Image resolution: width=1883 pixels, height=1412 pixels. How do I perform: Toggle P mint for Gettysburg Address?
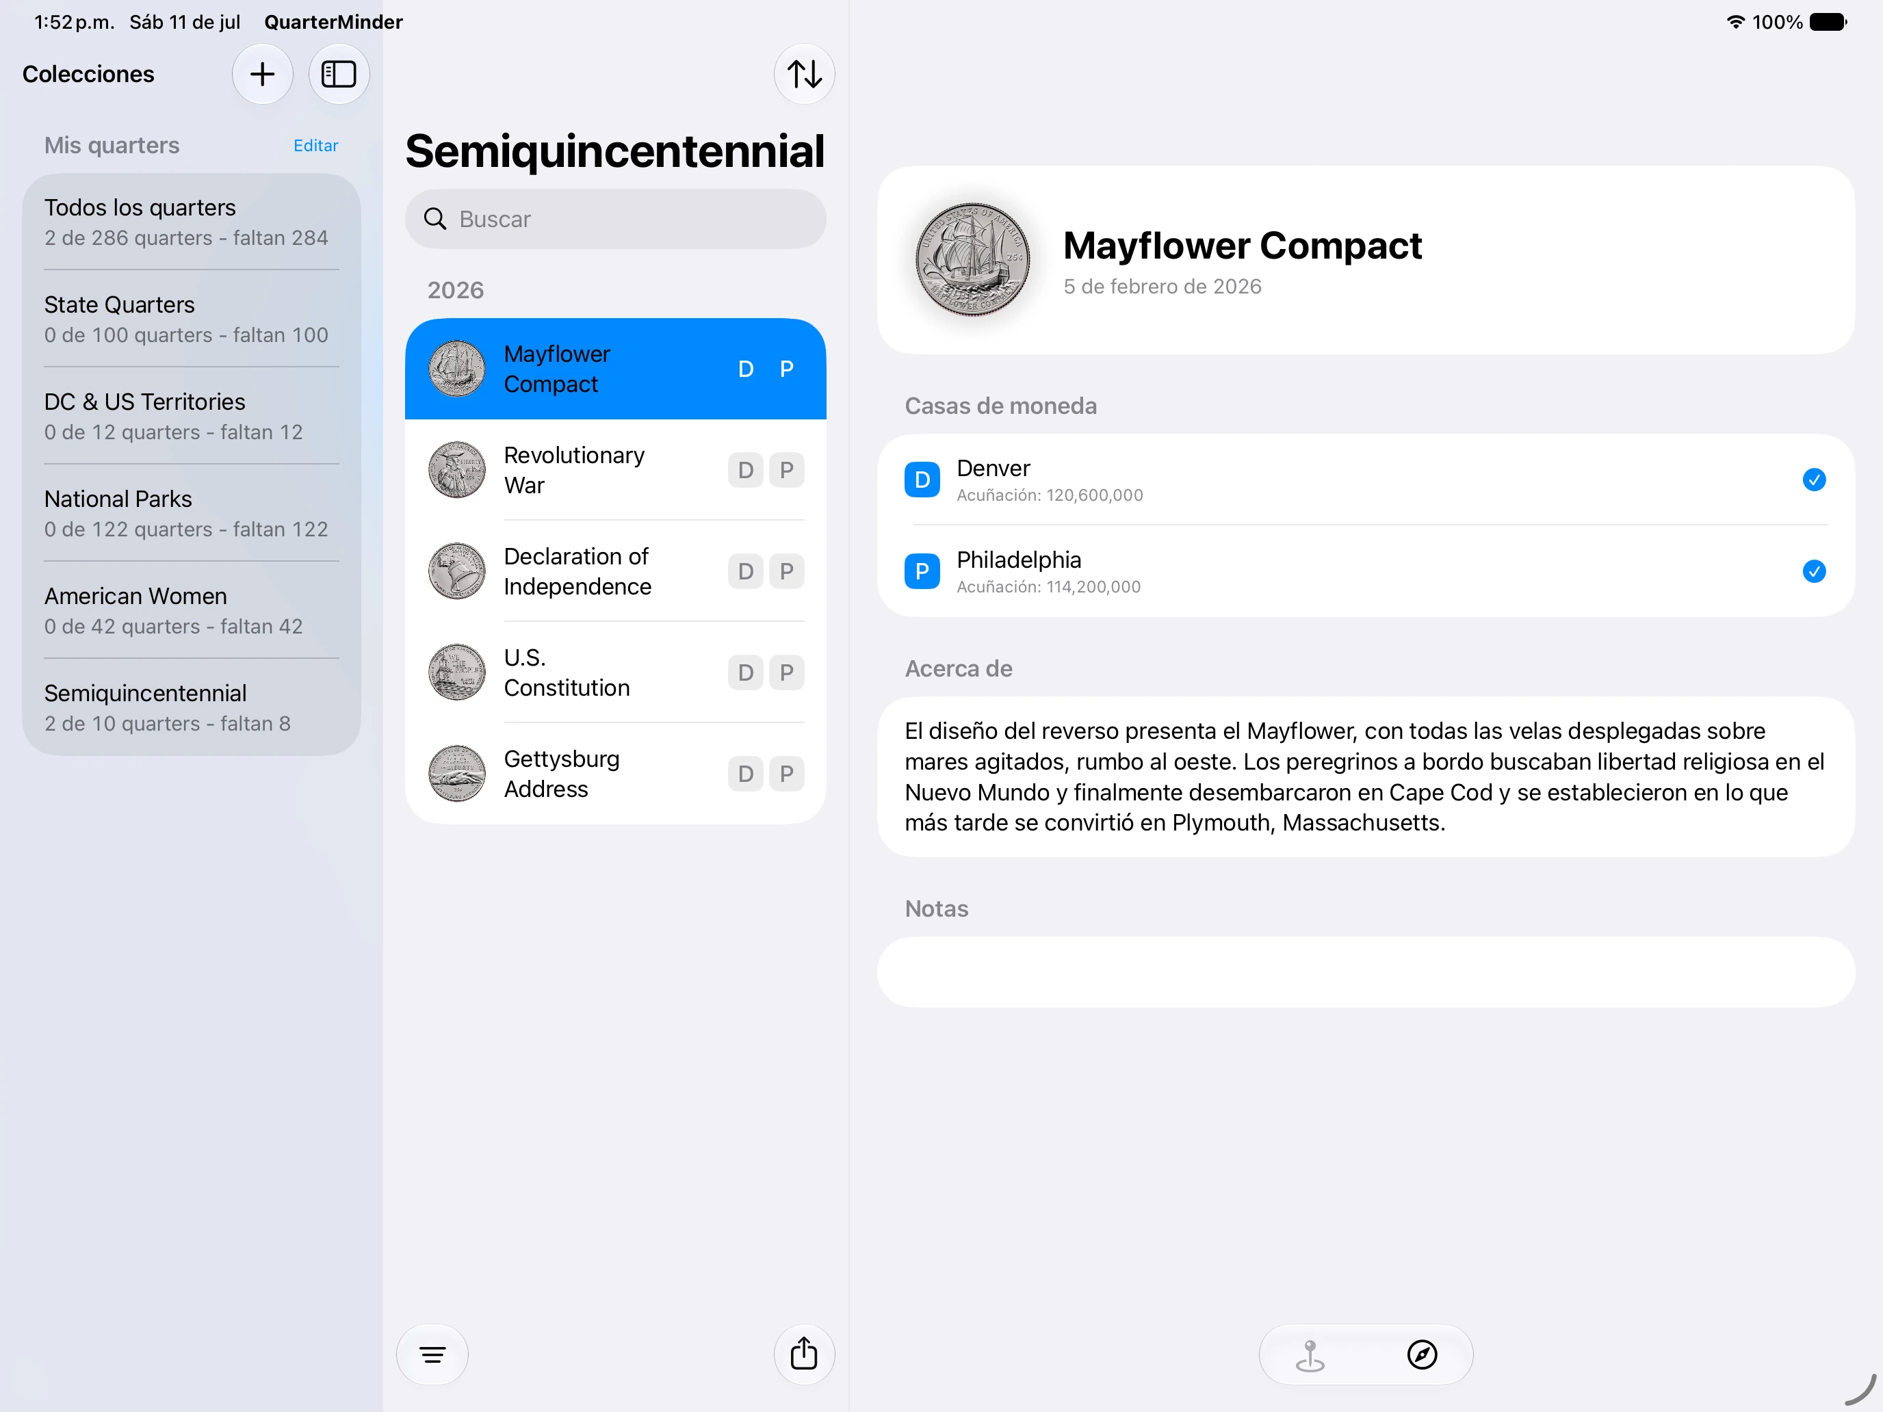(787, 774)
